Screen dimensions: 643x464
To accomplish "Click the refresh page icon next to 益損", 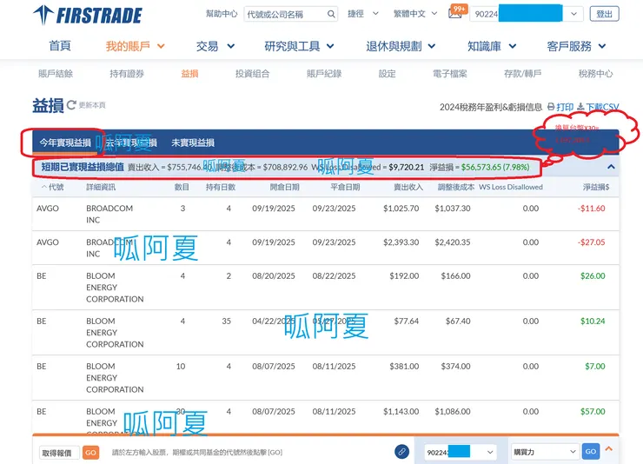I will (71, 105).
